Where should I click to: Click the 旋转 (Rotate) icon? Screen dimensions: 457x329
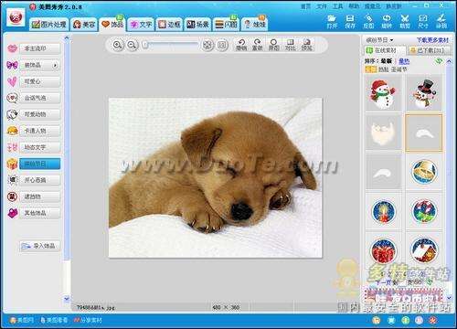coord(387,21)
